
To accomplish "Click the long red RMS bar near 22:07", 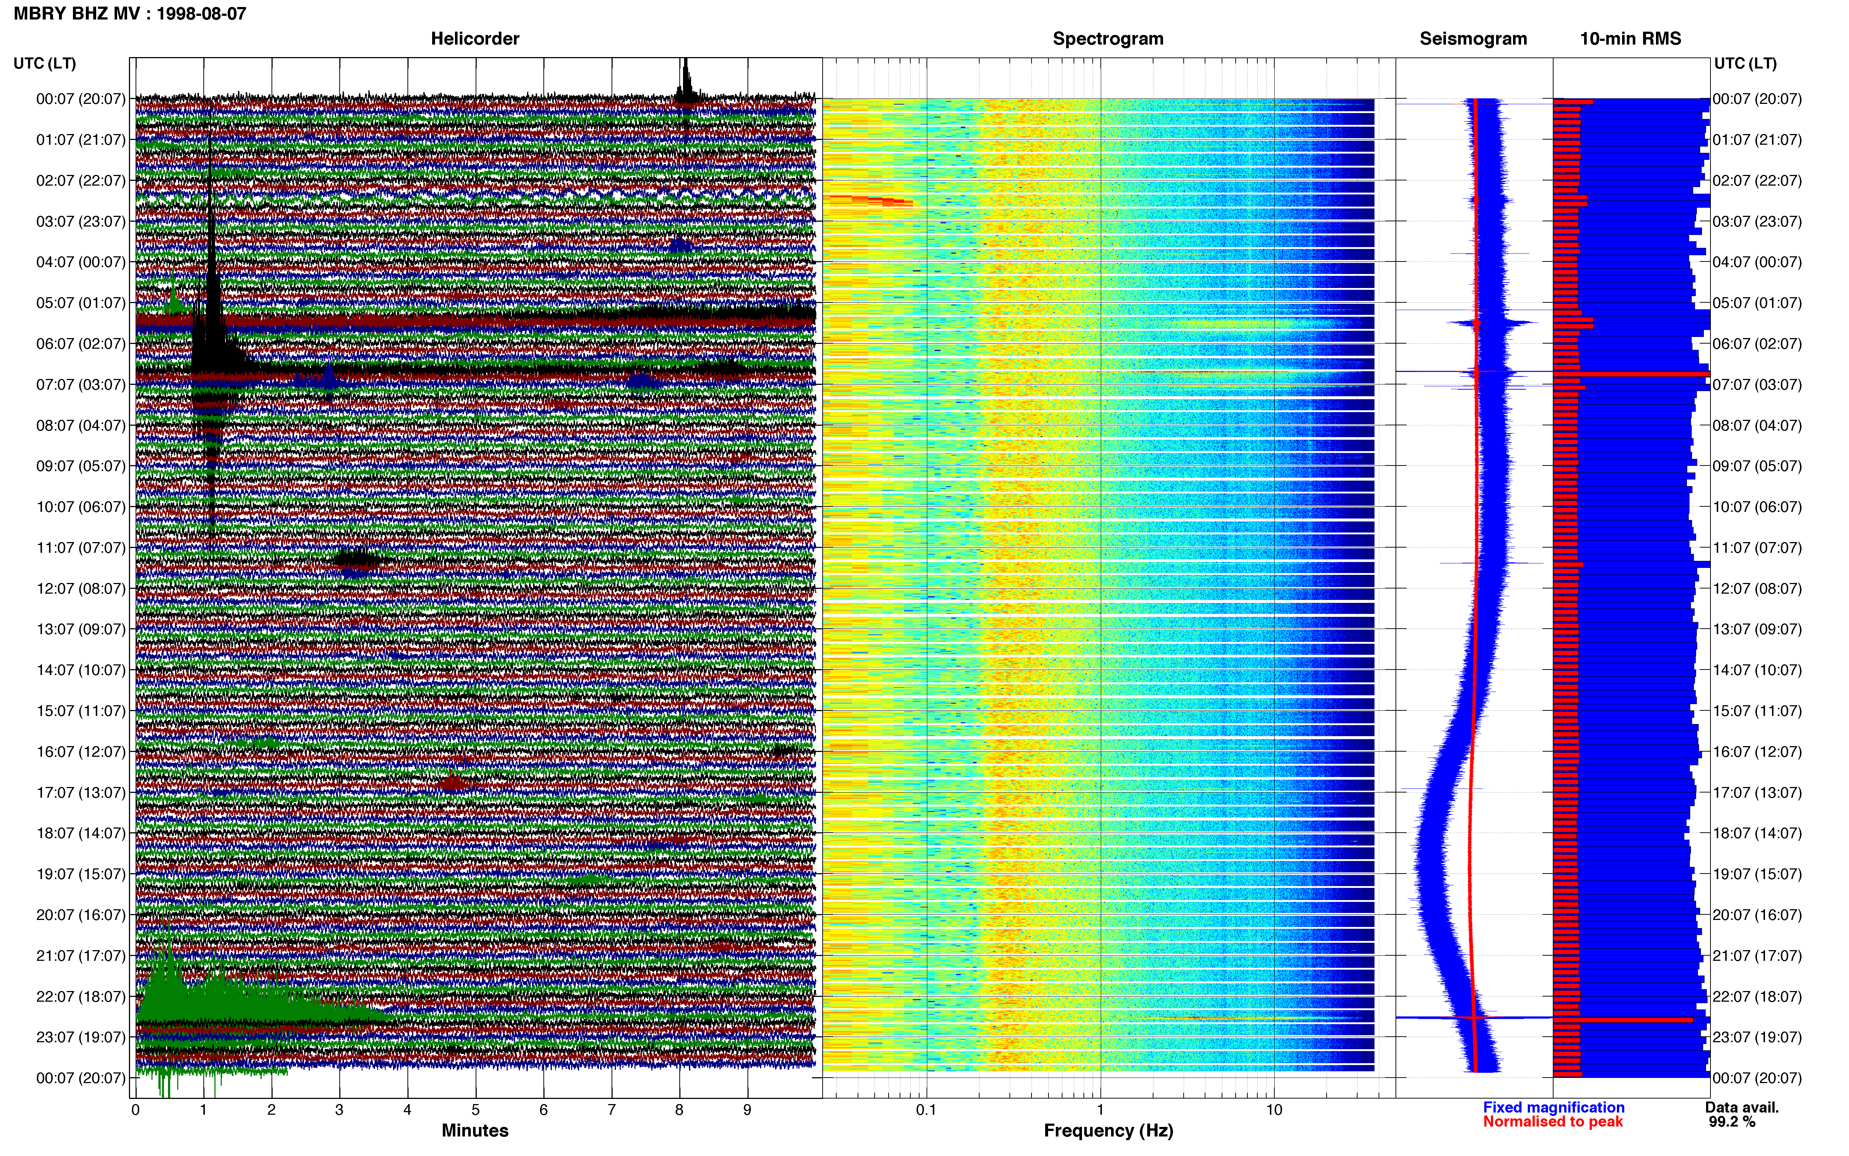I will pyautogui.click(x=1623, y=1020).
